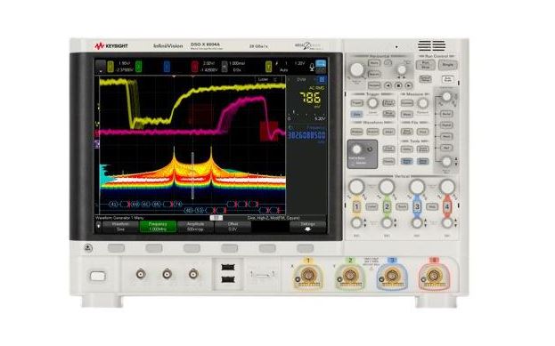The height and width of the screenshot is (346, 555).
Task: Push the power button on the front panel
Action: [x=98, y=276]
